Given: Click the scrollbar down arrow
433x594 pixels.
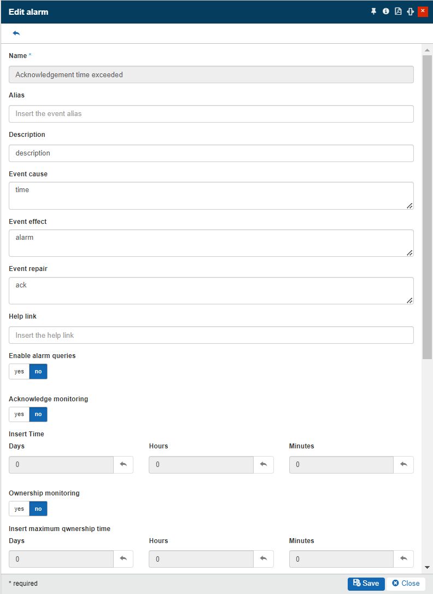Looking at the screenshot, I should 427,568.
